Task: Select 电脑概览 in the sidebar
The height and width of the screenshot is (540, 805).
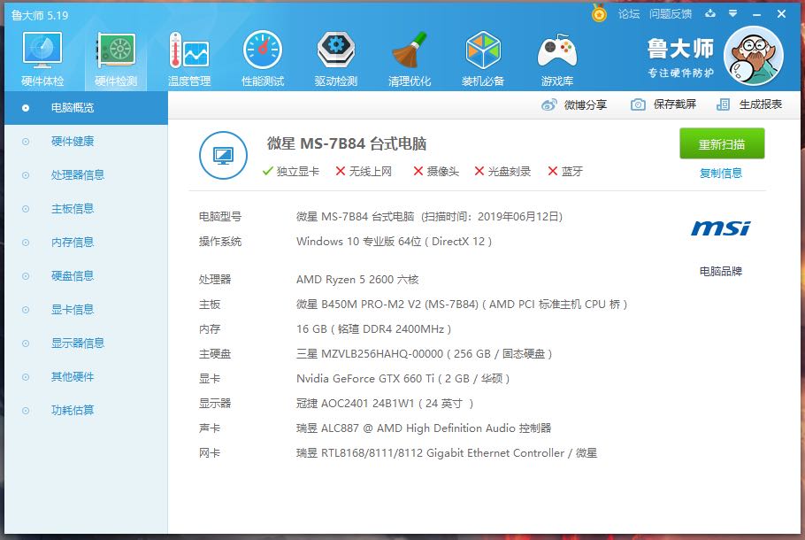Action: (87, 108)
